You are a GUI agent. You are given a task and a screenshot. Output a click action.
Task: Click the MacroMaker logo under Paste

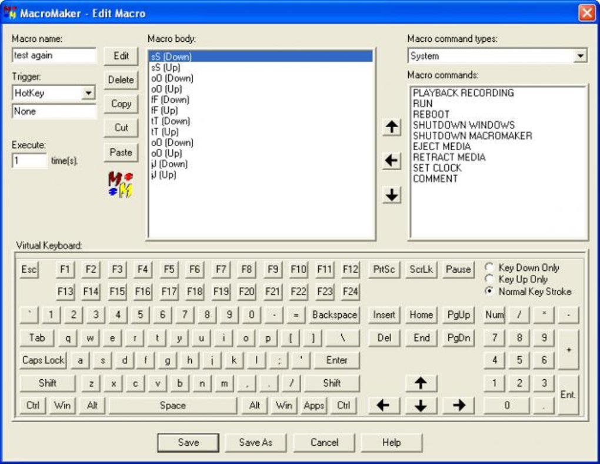tap(121, 185)
